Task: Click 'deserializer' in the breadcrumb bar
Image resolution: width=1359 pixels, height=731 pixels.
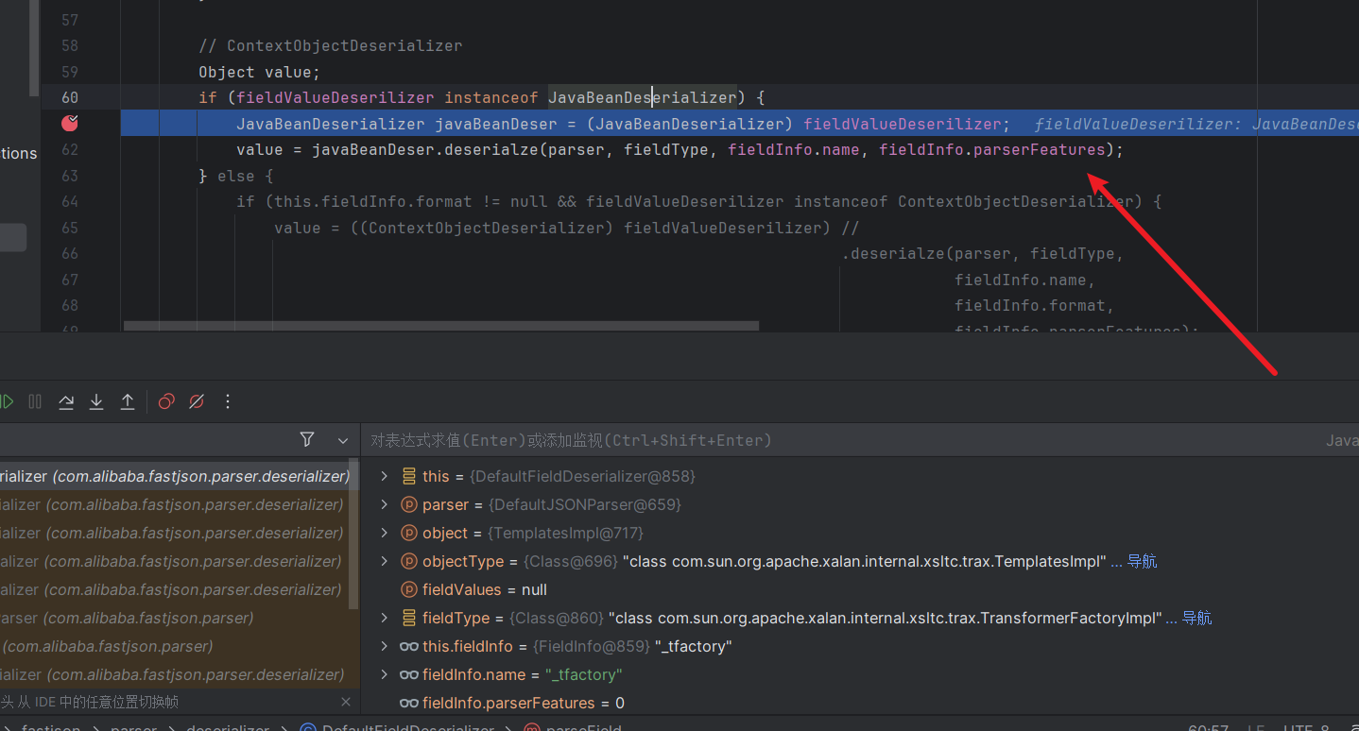Action: coord(227,727)
